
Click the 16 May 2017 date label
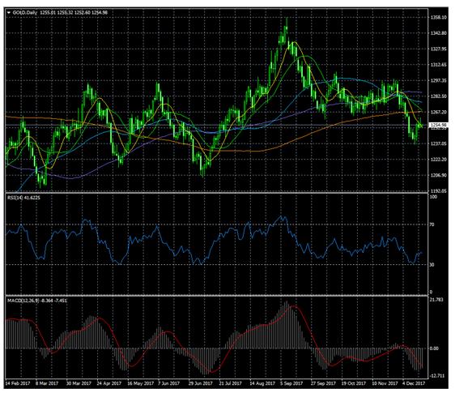pyautogui.click(x=140, y=383)
